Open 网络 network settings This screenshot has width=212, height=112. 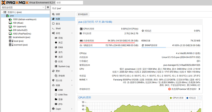tap(63, 38)
